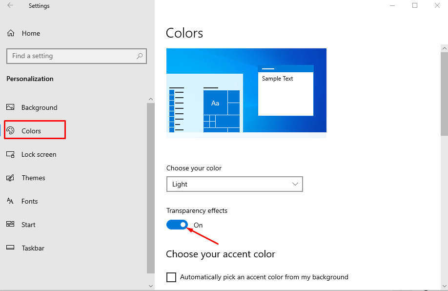Click the color preview image

pyautogui.click(x=246, y=93)
